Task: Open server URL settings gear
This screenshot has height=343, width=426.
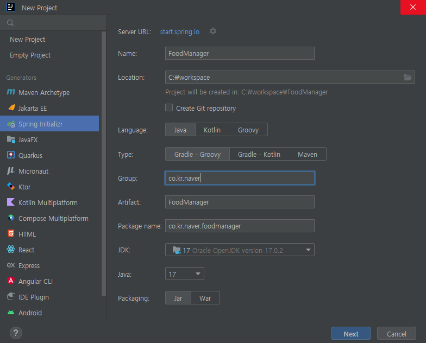Action: (x=213, y=31)
